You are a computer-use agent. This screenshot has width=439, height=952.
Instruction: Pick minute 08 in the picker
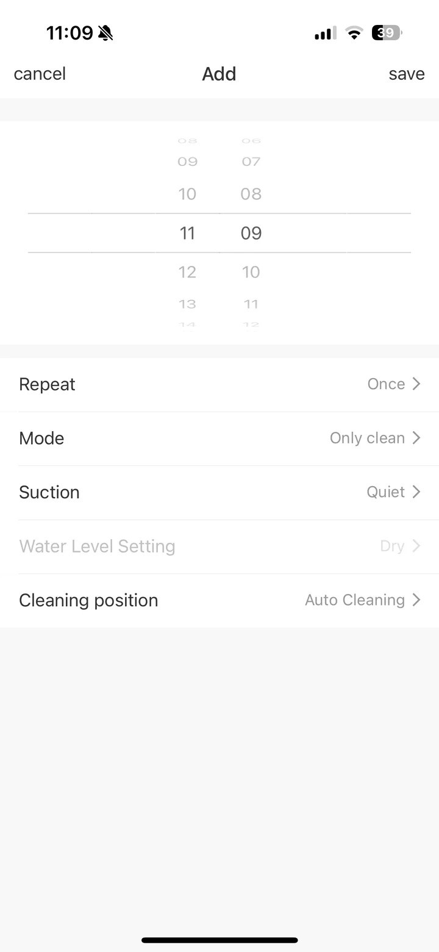click(x=251, y=194)
